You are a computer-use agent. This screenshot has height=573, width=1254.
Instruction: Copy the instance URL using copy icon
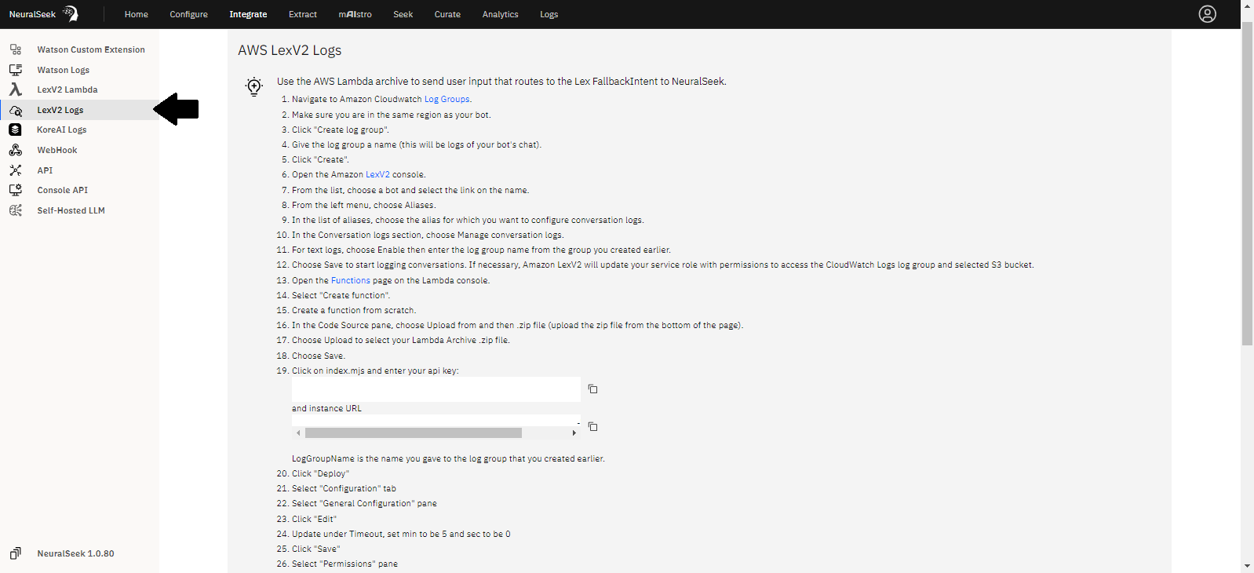[x=593, y=427]
